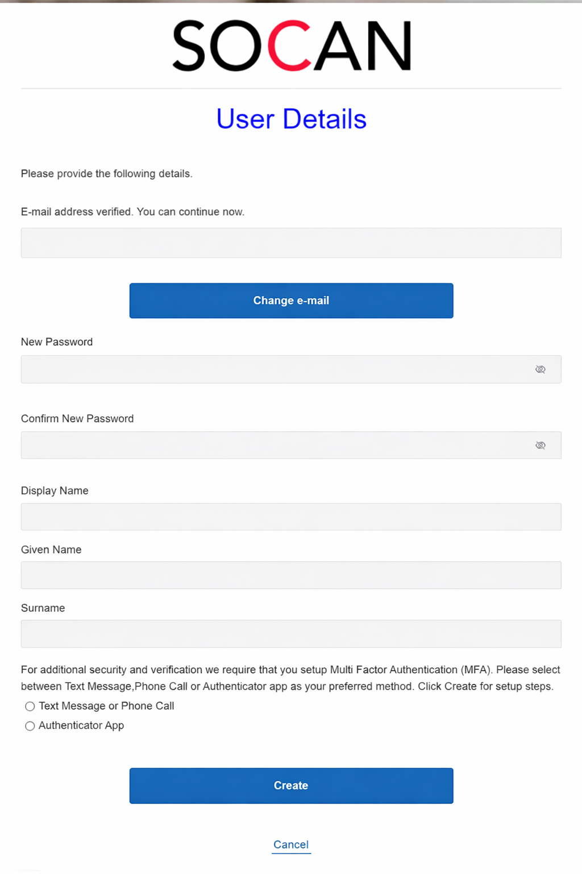
Task: Follow the Cancel link
Action: pyautogui.click(x=291, y=844)
